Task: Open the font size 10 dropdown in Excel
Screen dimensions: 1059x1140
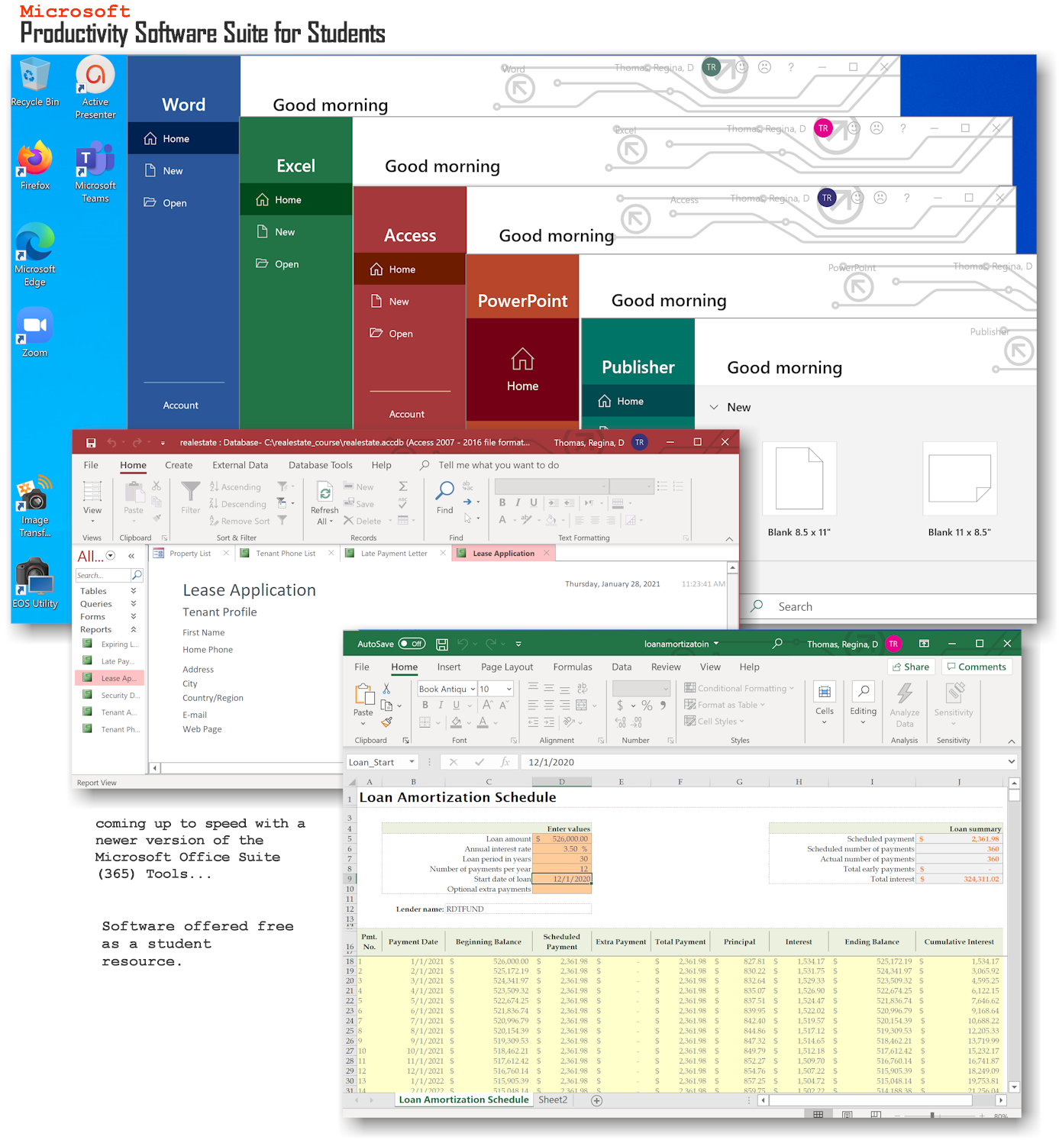Action: pyautogui.click(x=509, y=689)
